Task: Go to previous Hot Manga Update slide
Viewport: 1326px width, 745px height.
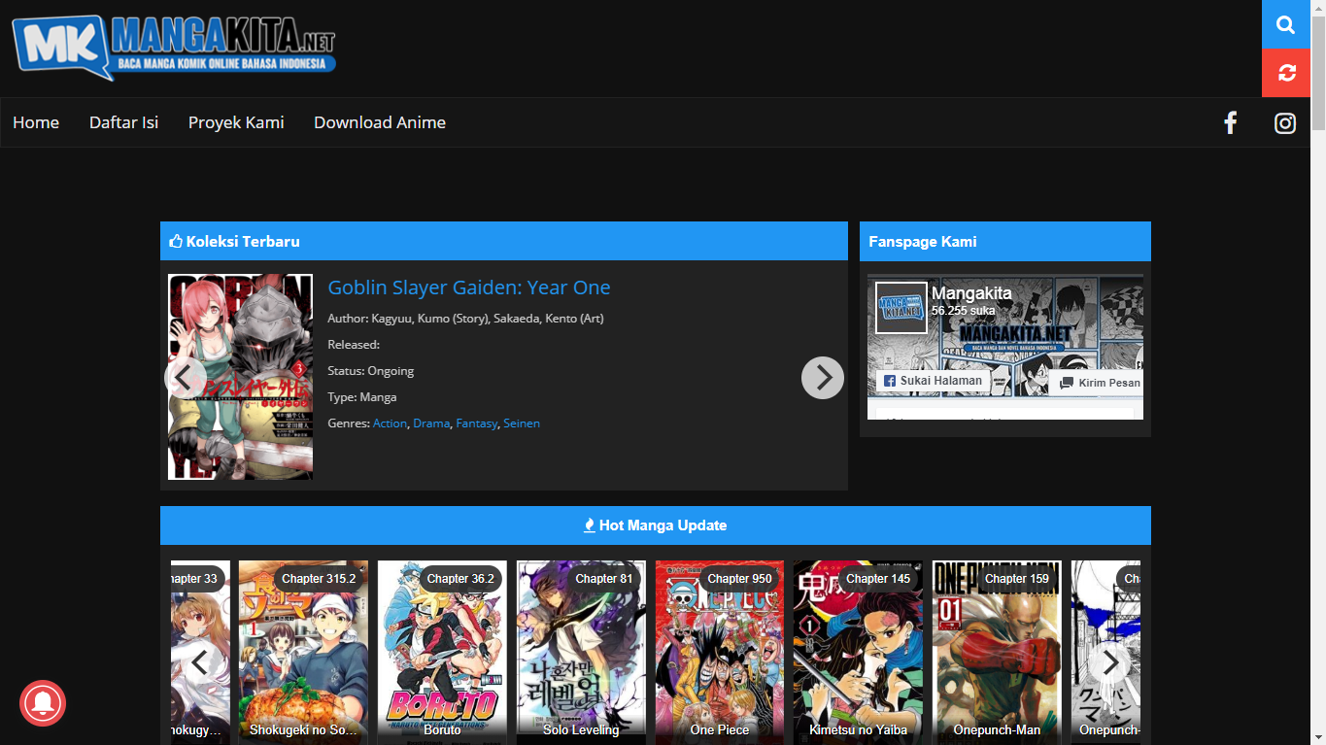Action: (200, 662)
